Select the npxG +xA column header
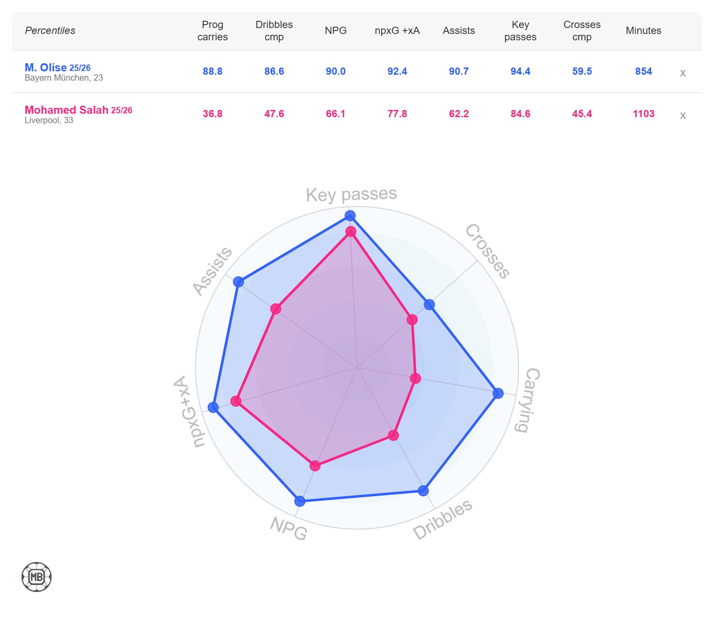This screenshot has height=624, width=714. pos(397,31)
